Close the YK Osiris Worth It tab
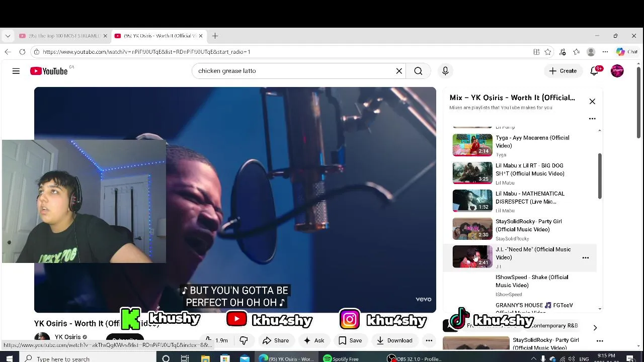This screenshot has width=644, height=362. point(201,36)
